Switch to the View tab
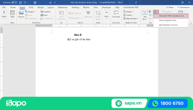The width and height of the screenshot is (193, 110). click(x=96, y=7)
